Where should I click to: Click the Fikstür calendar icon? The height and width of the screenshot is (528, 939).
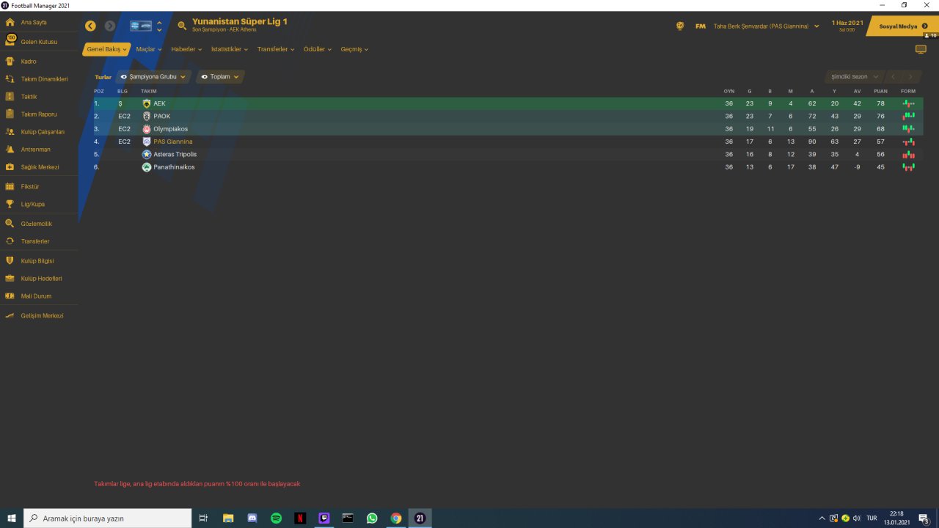[10, 187]
